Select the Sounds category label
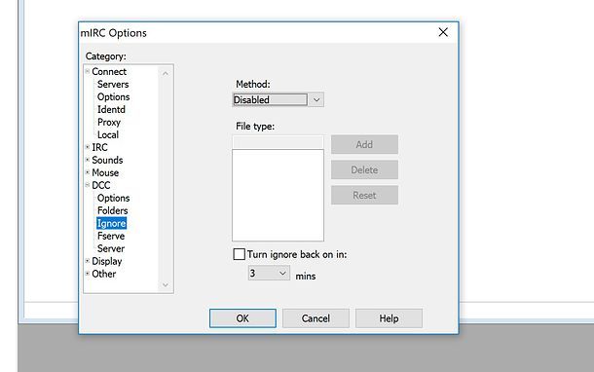594x372 pixels. click(107, 160)
